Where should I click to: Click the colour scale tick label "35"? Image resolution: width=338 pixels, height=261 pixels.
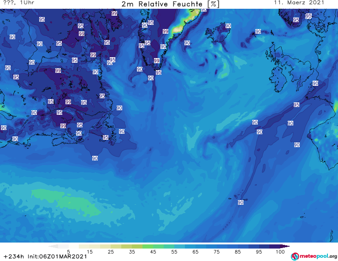[132, 252]
